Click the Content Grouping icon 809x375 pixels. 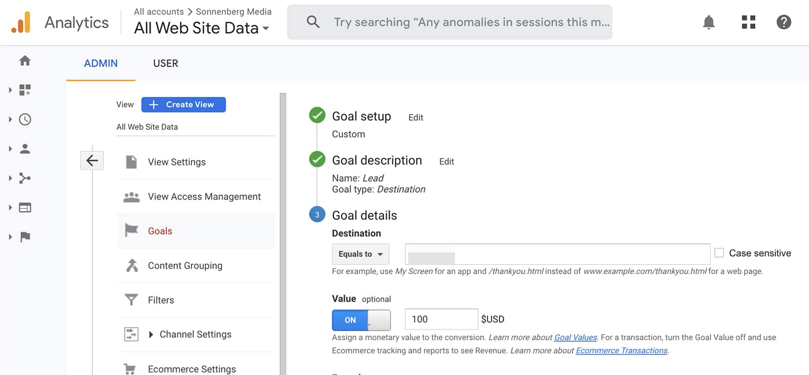pos(132,265)
